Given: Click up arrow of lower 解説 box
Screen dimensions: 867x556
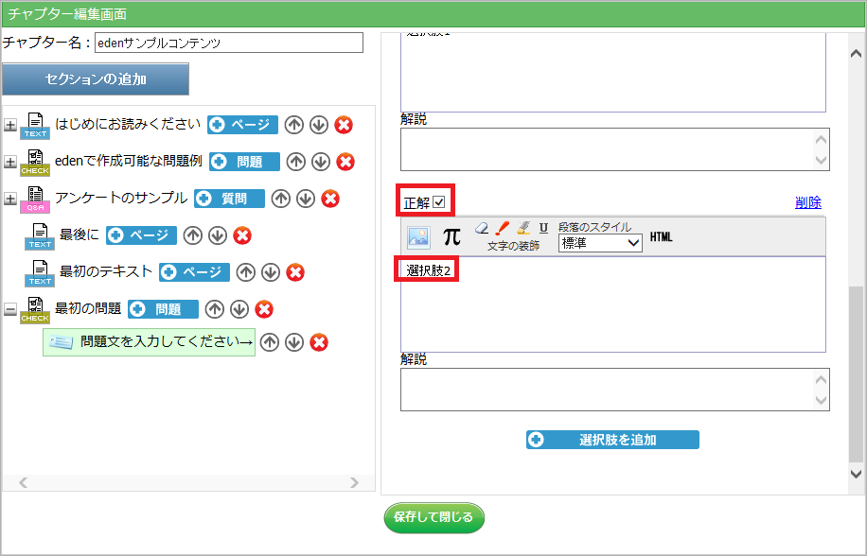Looking at the screenshot, I should click(x=822, y=380).
